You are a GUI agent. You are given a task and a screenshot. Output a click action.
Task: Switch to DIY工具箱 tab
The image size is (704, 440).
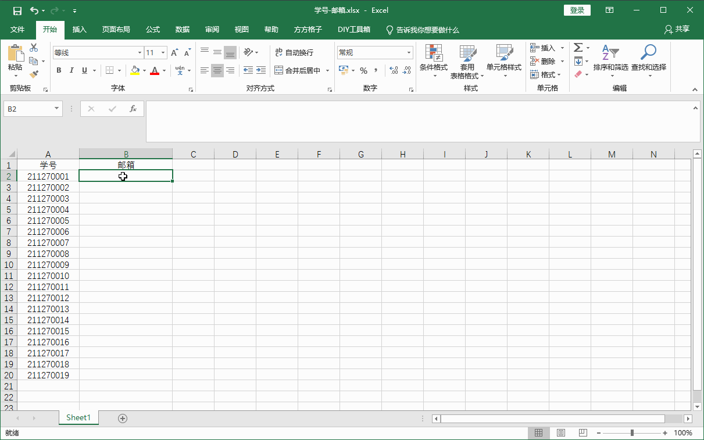354,30
